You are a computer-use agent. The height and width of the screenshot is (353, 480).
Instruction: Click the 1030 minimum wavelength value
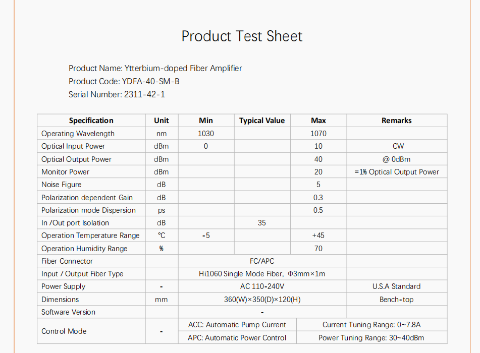[206, 134]
